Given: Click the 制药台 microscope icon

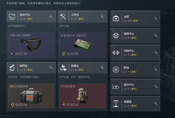Looking at the screenshot, I should click(12, 68).
